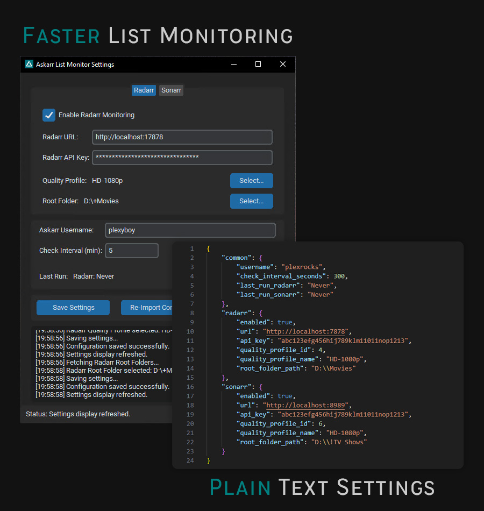
Task: Select the 19:58:56 'Saving settings...' log line
Action: [76, 338]
